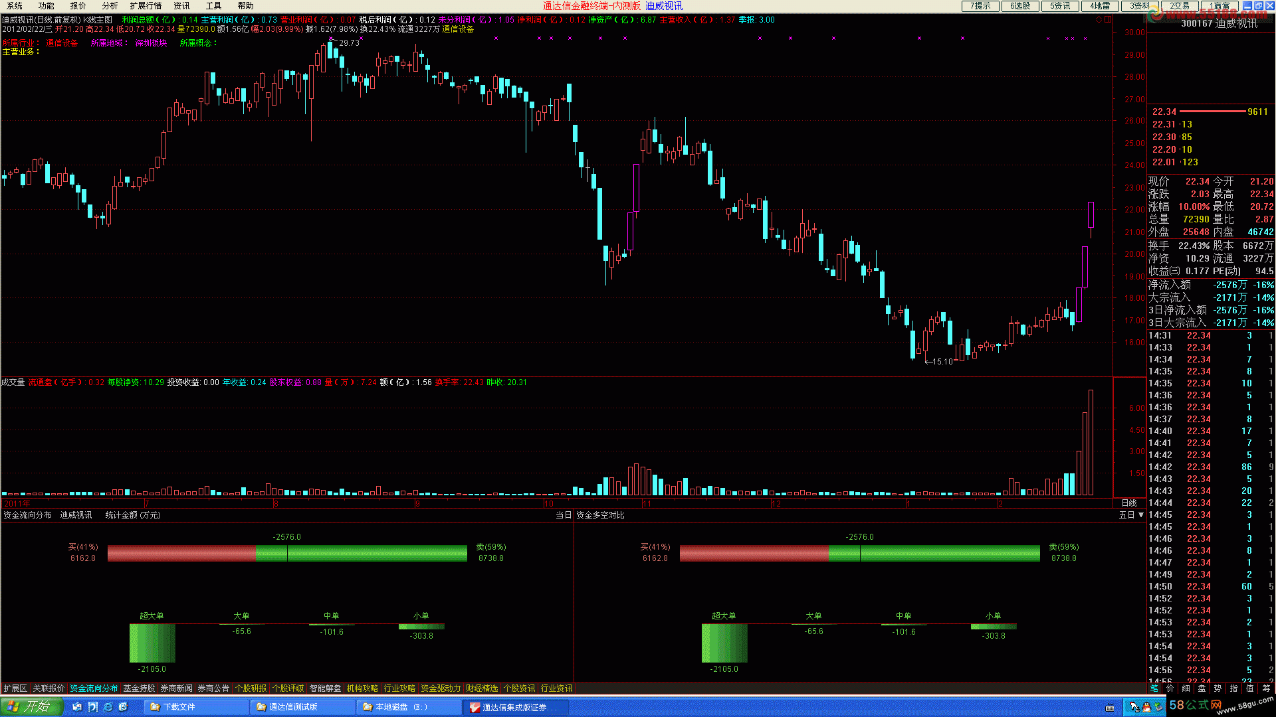Select the 笔 tick detail tab
Viewport: 1276px width, 717px height.
[x=1154, y=688]
